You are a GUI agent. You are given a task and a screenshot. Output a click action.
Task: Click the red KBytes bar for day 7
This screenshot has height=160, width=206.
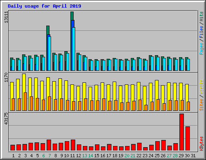(x=49, y=145)
